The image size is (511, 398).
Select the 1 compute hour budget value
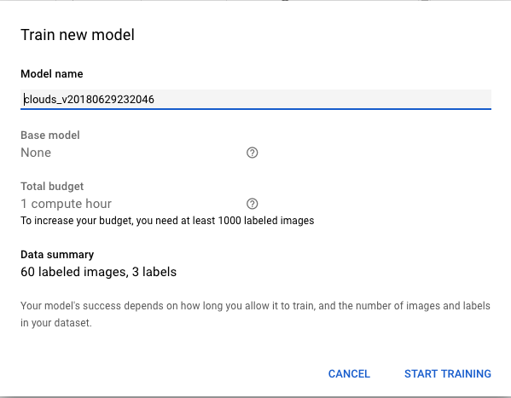pyautogui.click(x=67, y=204)
